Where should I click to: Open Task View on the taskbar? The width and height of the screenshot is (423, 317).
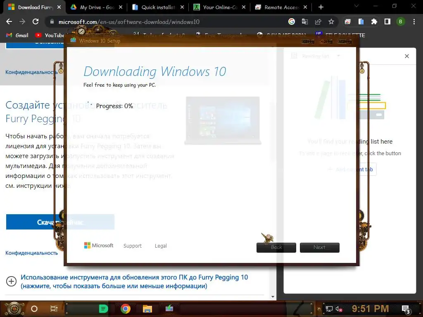pos(54,309)
